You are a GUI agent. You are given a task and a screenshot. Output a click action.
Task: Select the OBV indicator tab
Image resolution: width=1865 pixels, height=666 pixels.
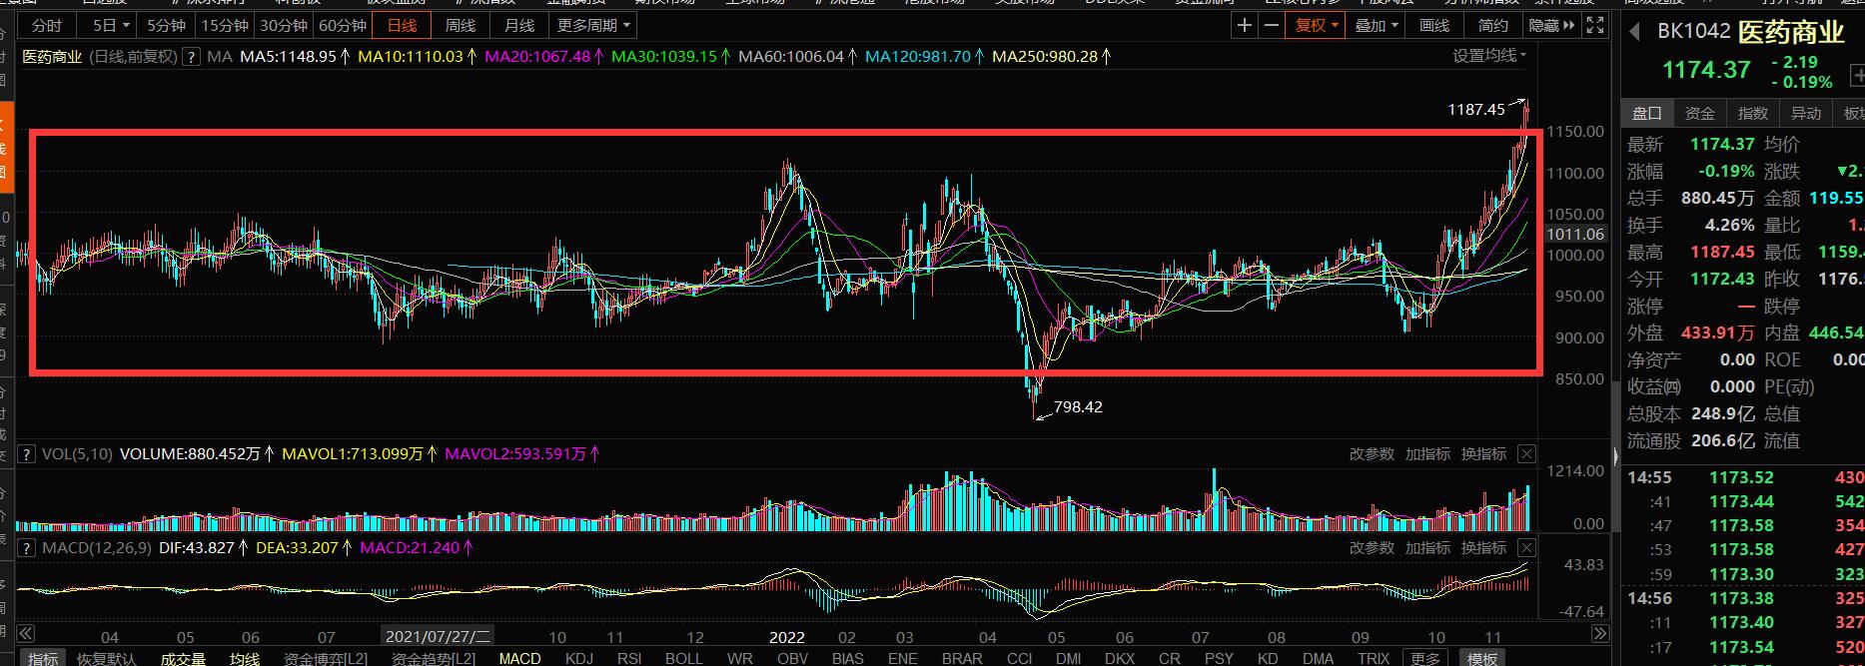coord(792,658)
